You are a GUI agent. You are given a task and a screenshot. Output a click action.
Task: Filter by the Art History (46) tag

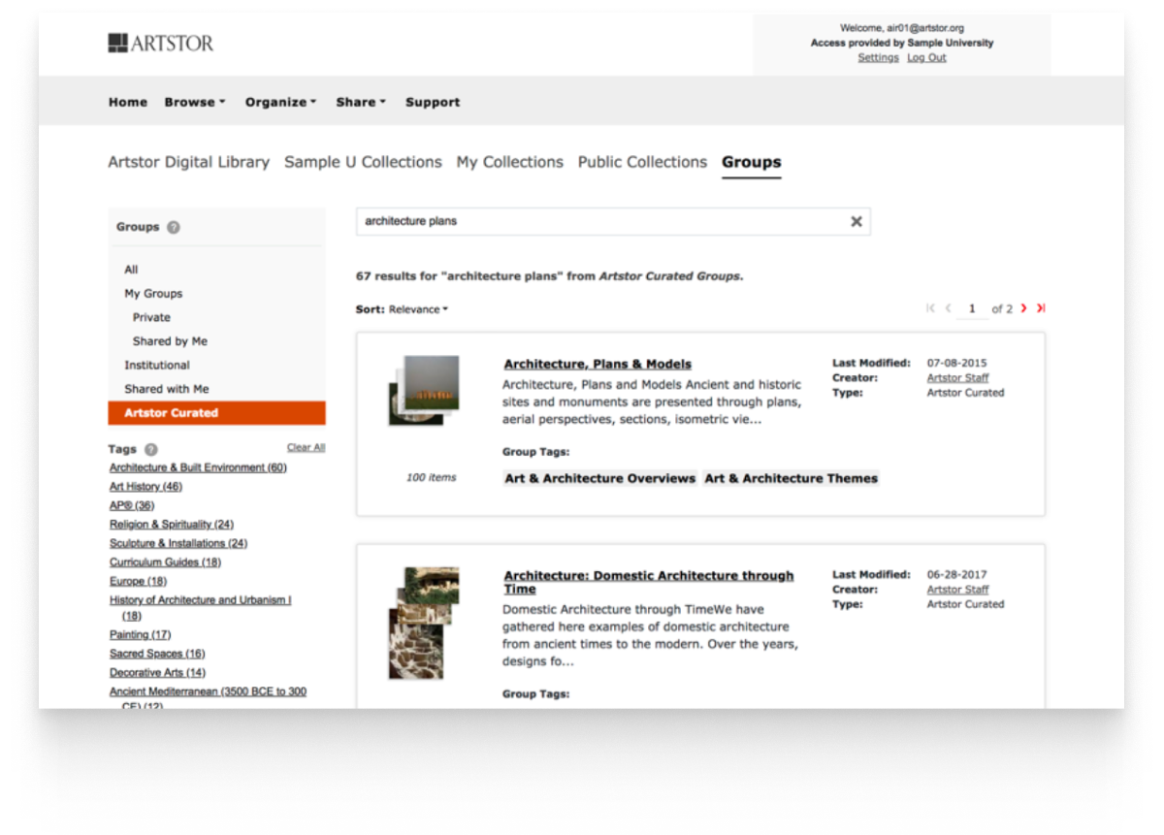145,486
